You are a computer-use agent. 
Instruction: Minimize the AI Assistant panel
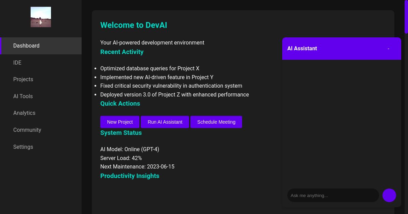[388, 49]
